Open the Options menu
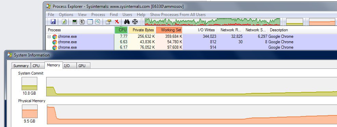 pos(66,15)
